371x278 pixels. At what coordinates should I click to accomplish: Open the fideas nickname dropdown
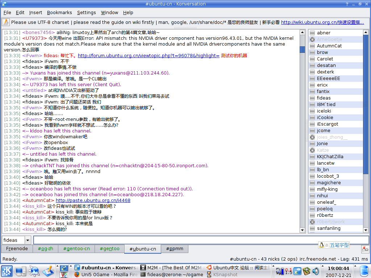pyautogui.click(x=28, y=240)
